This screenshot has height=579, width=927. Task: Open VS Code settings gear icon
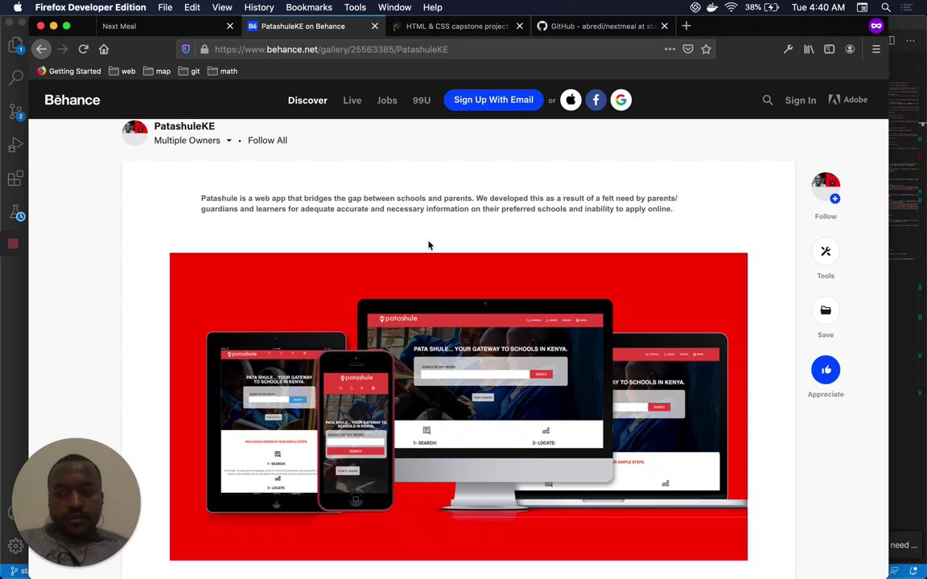pyautogui.click(x=15, y=546)
